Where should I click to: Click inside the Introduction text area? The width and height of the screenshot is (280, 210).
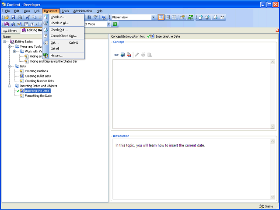(x=192, y=169)
